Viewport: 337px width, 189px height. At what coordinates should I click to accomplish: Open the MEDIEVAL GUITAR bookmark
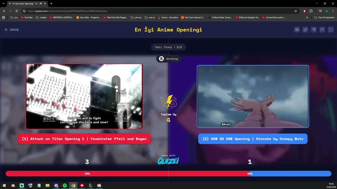click(61, 18)
